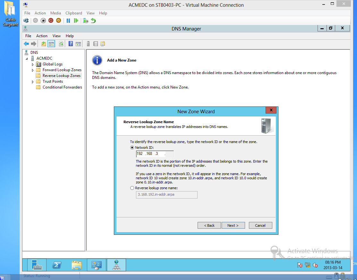Click the greyed Start VM power icon

pos(35,21)
